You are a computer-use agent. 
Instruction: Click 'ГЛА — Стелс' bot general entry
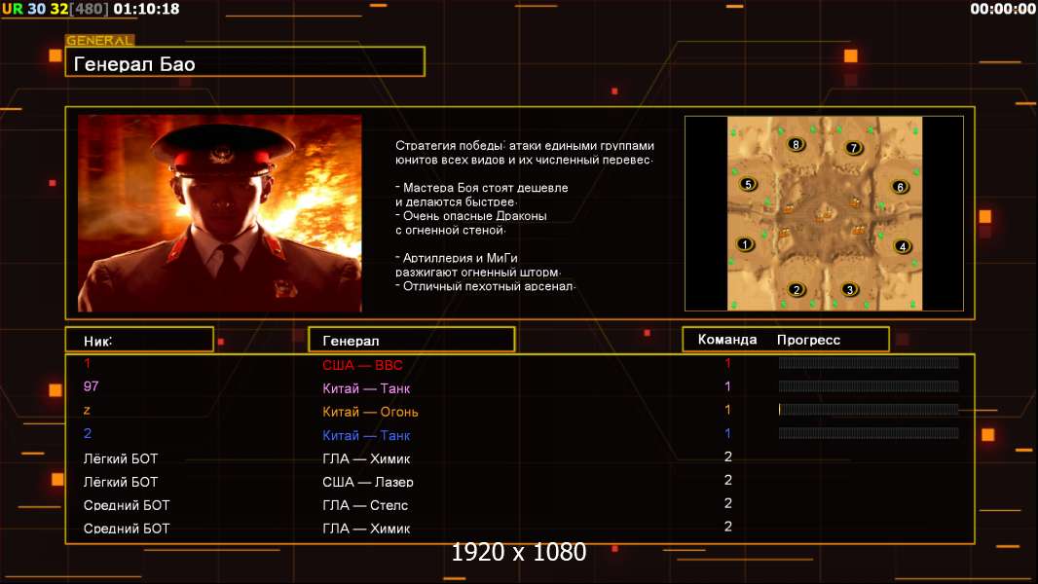coord(365,505)
